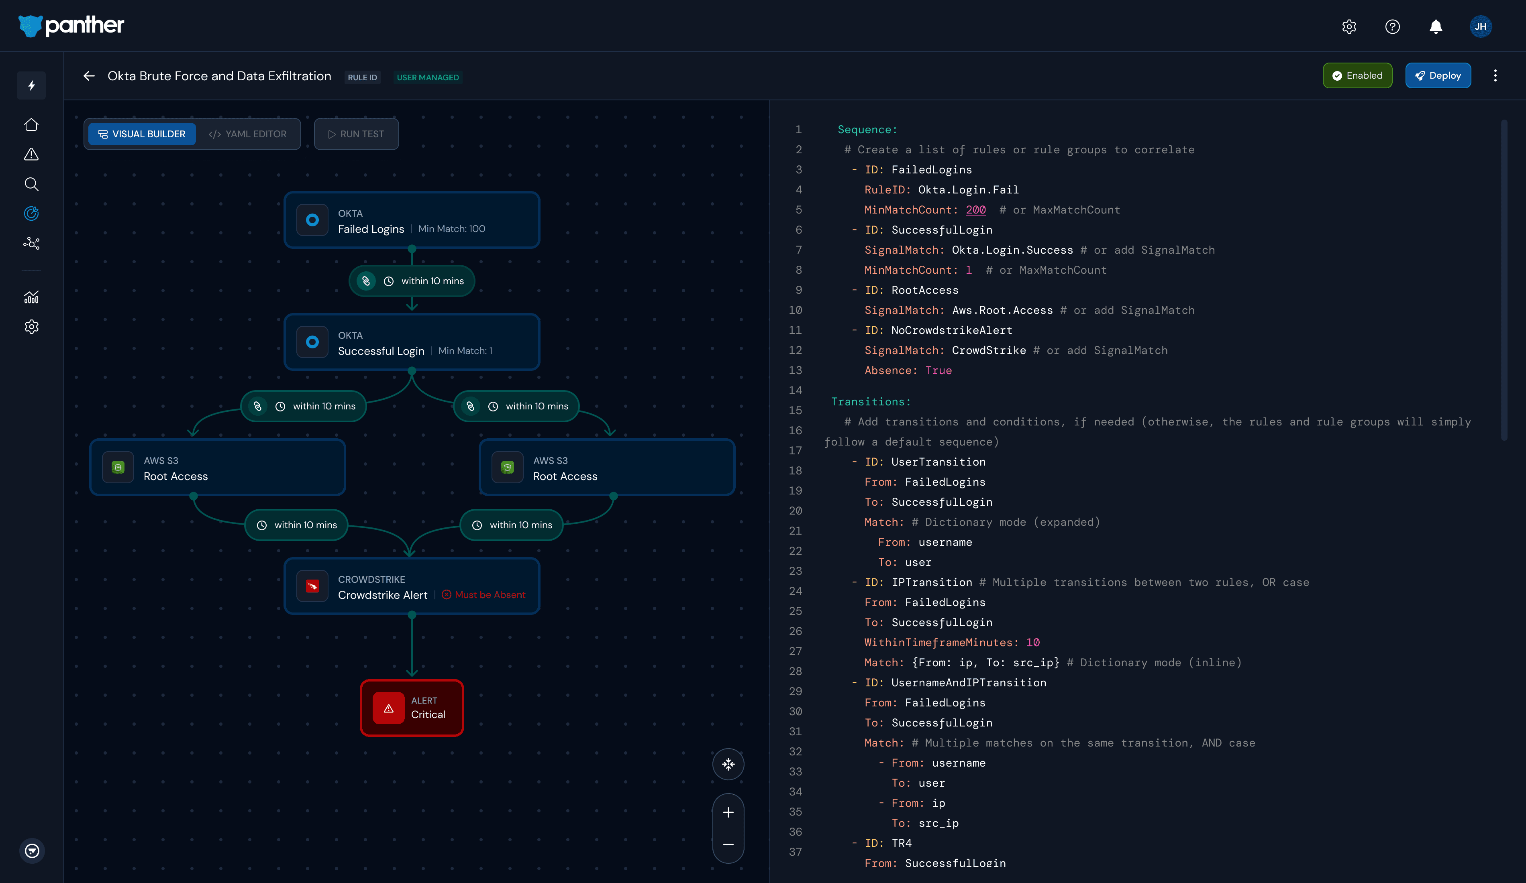Click the RULE ID badge

tap(362, 77)
